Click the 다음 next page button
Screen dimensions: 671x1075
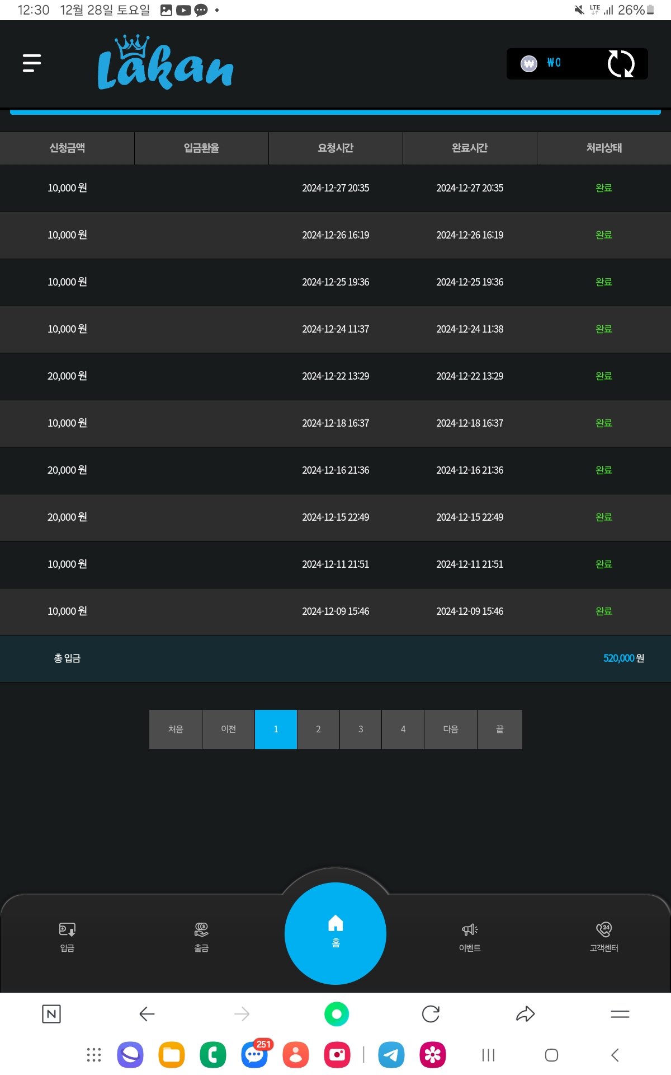pyautogui.click(x=451, y=729)
